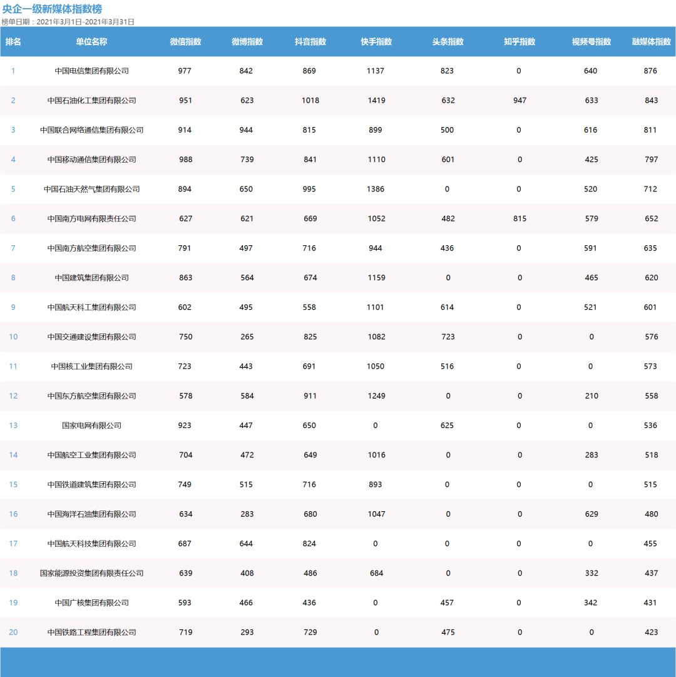Image resolution: width=676 pixels, height=677 pixels.
Task: Select 中国建筑集团有限公司 row name
Action: [x=91, y=278]
